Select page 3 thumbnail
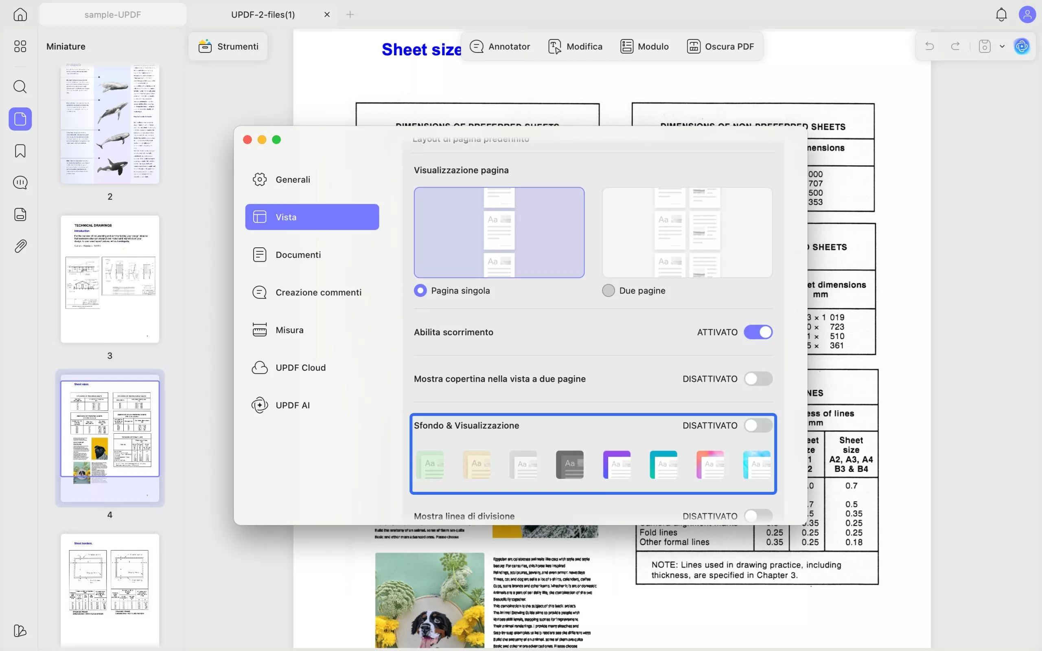Viewport: 1042px width, 651px height. coord(110,279)
